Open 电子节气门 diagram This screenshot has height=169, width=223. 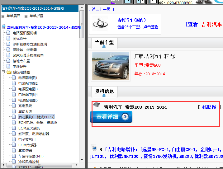click(27, 139)
